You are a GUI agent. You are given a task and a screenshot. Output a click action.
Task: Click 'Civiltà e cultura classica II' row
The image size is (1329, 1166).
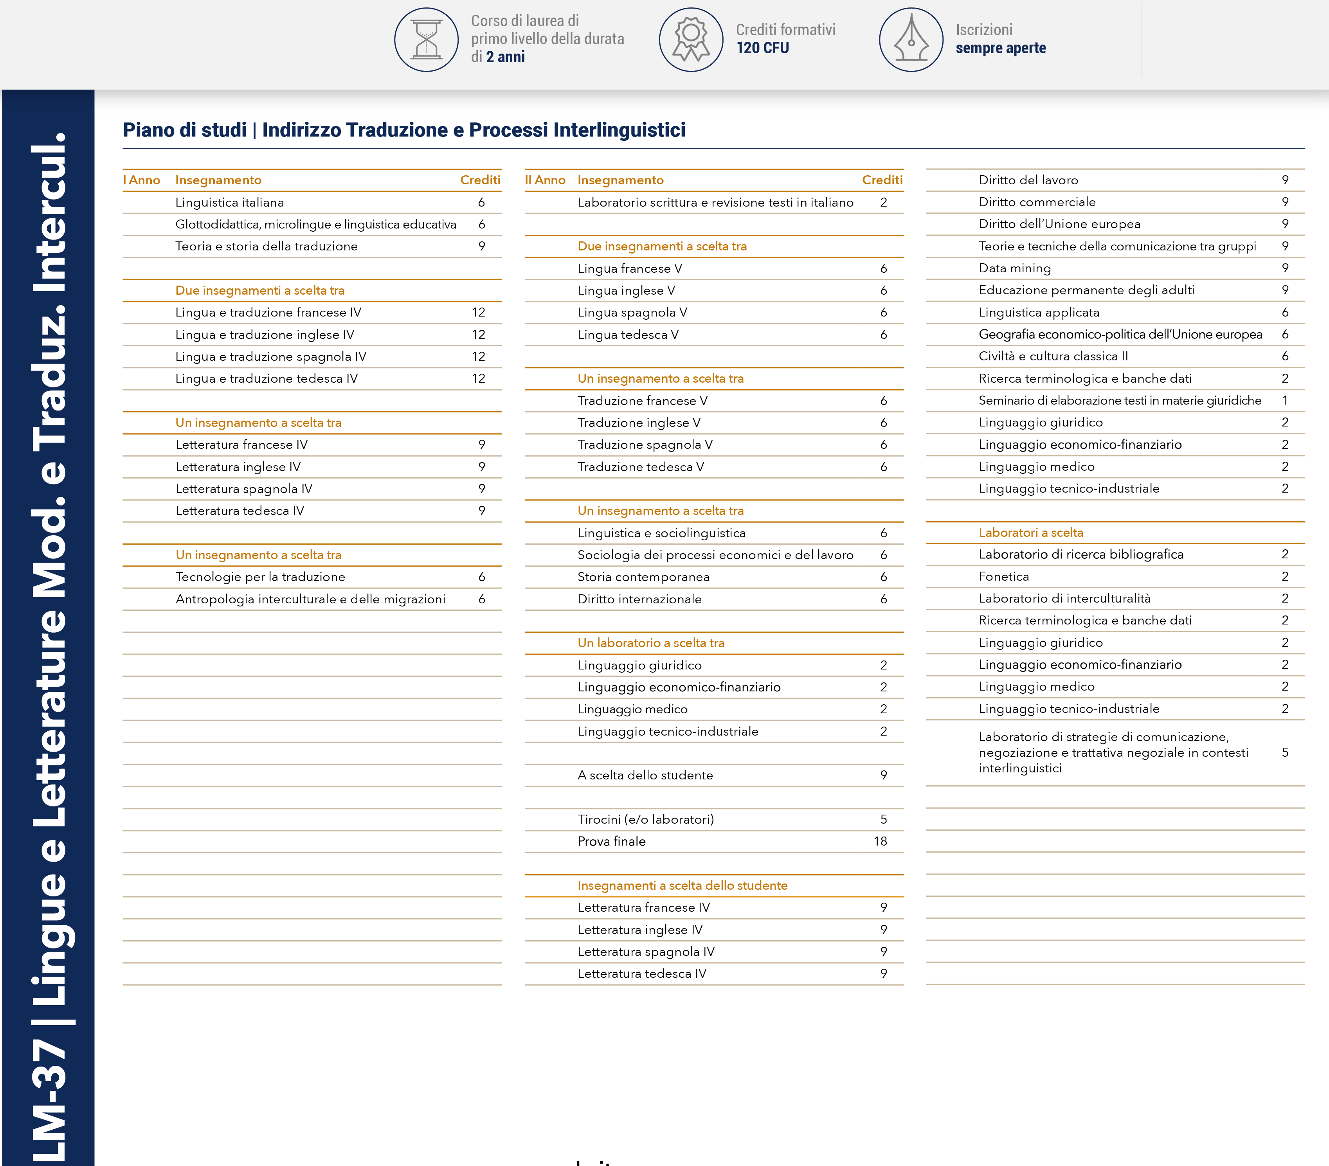[x=1115, y=357]
